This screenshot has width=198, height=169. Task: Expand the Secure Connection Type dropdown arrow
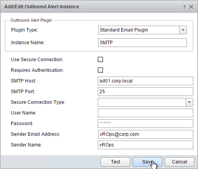pos(189,102)
